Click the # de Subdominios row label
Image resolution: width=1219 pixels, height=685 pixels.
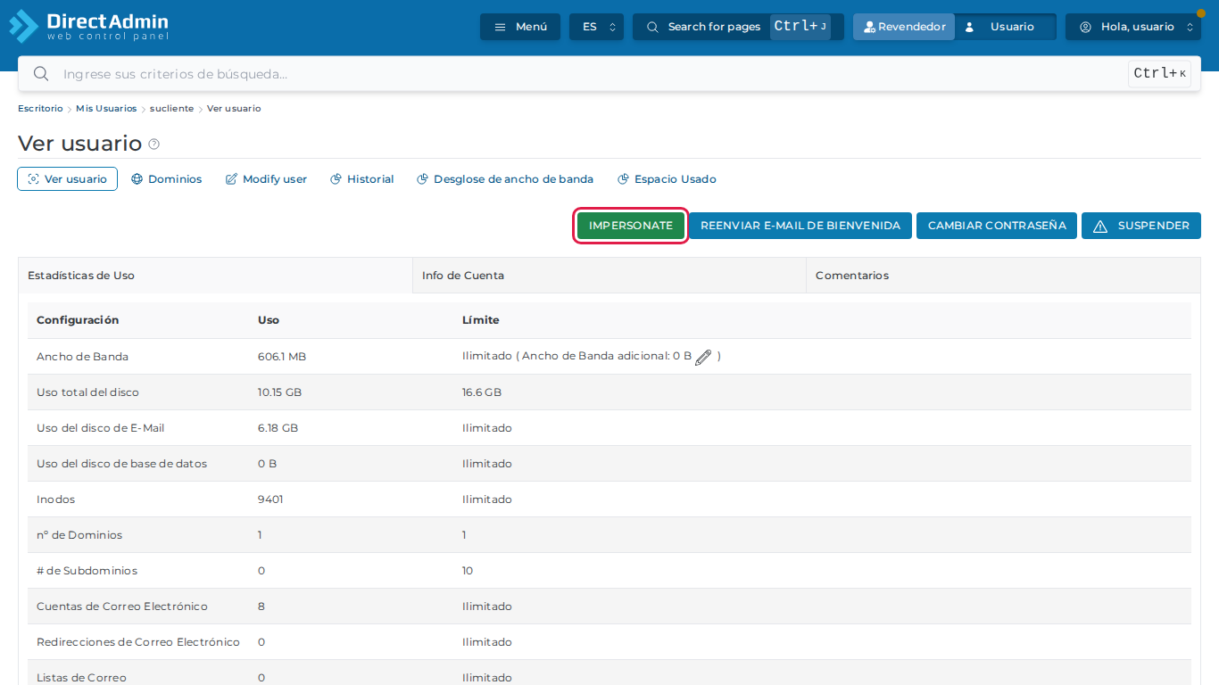point(87,571)
